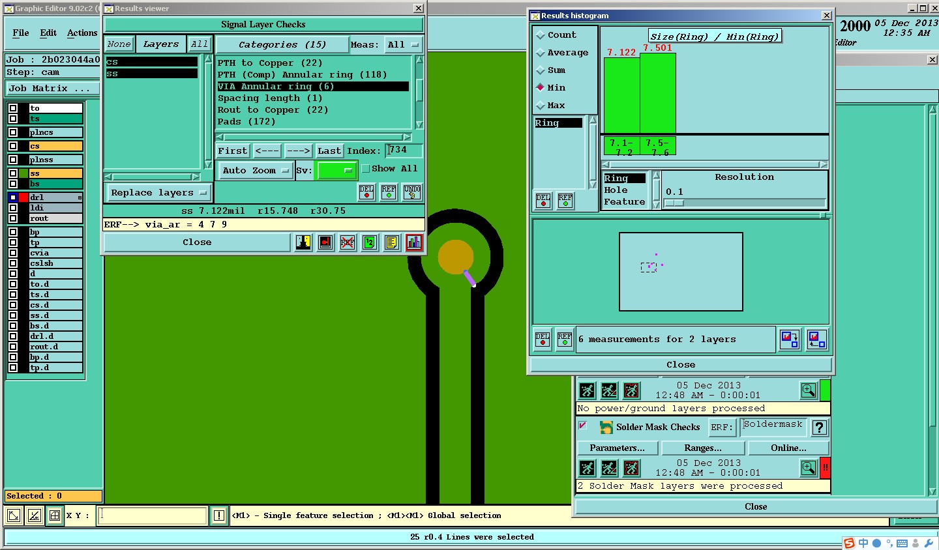Toggle the Solder Mask Checks checkbox

coord(583,426)
